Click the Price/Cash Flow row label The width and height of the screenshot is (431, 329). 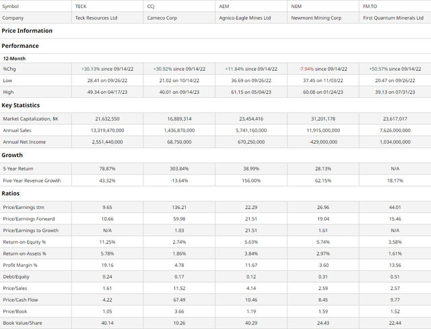point(20,300)
